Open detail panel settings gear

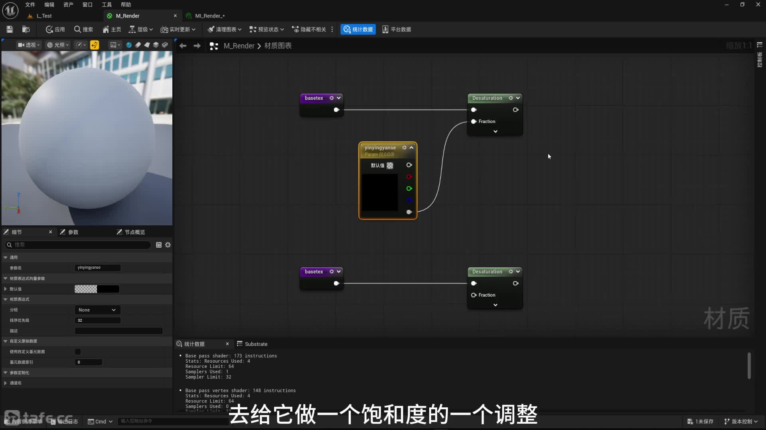[168, 245]
